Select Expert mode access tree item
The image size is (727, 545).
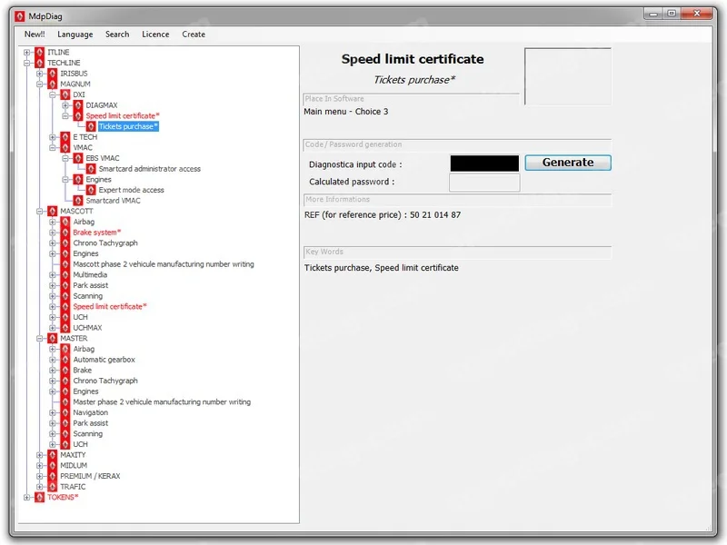click(131, 191)
